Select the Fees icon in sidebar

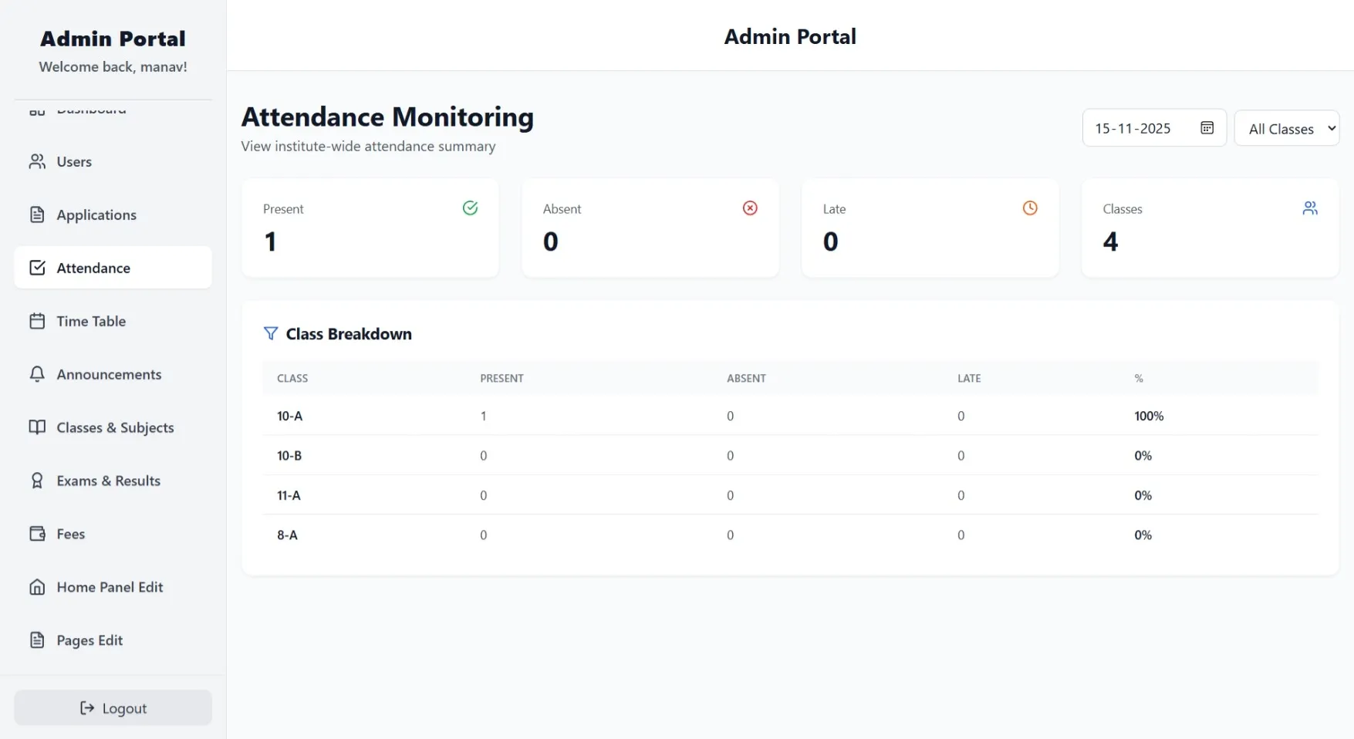click(37, 533)
